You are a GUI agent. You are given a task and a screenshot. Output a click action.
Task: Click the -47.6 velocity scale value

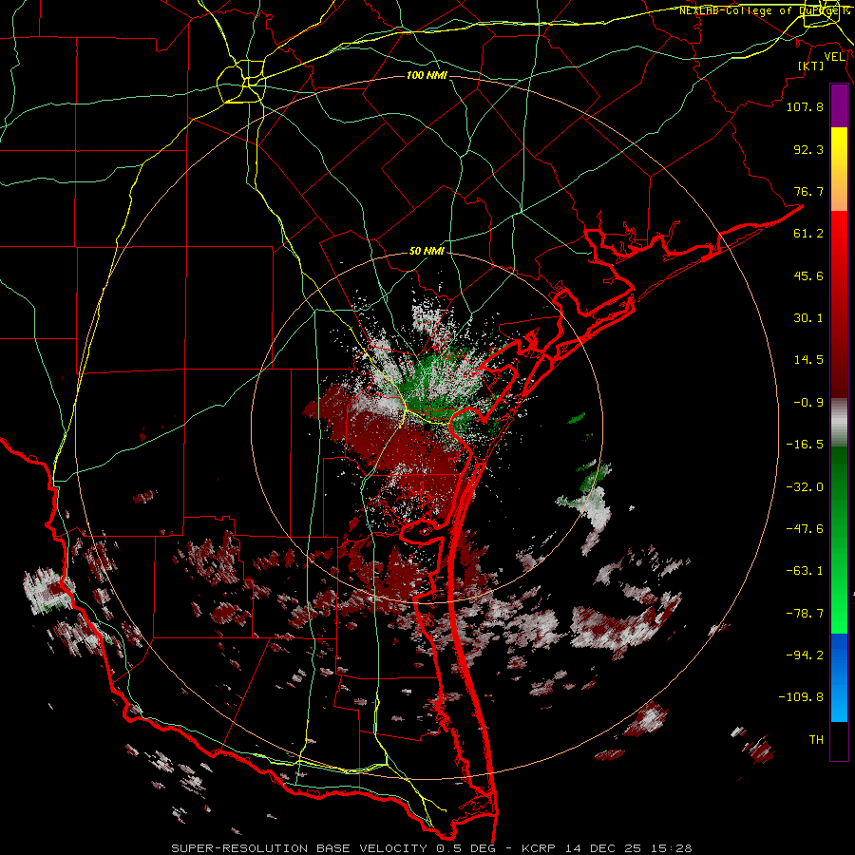point(805,529)
